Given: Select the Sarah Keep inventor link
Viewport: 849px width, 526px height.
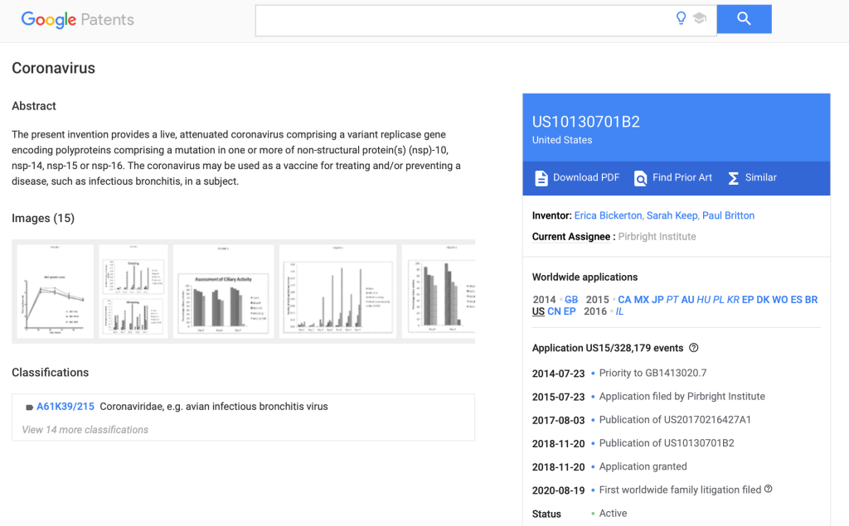Looking at the screenshot, I should [x=672, y=215].
